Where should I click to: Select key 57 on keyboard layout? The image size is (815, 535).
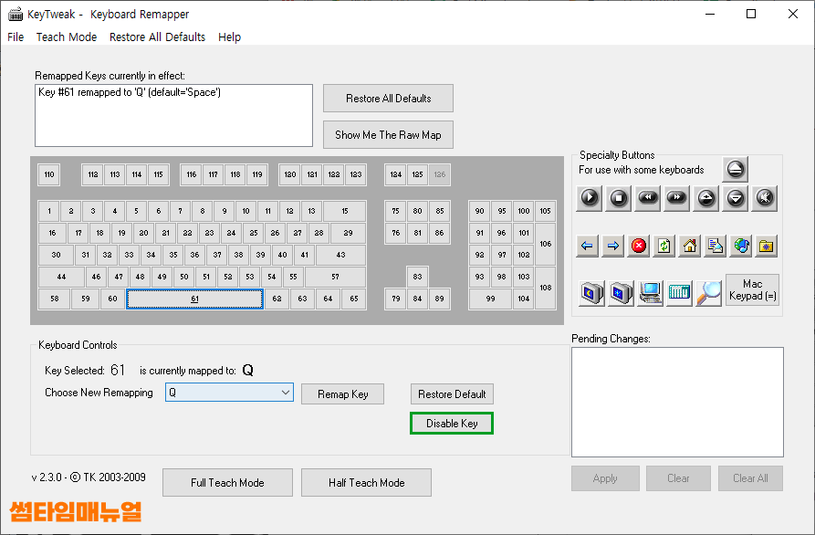click(x=335, y=277)
